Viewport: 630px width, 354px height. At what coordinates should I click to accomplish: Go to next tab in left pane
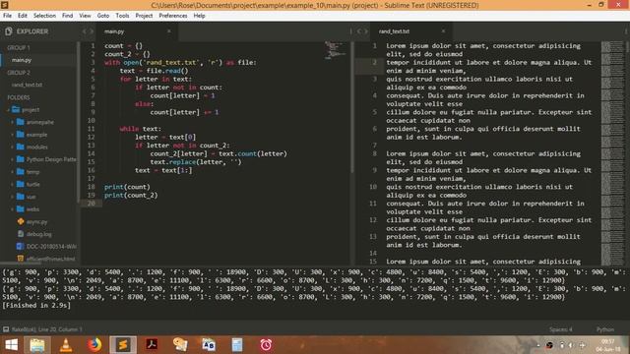point(92,30)
